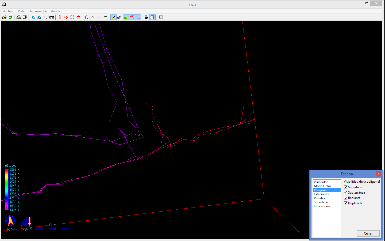Click the export/print setup icon next to printer
Screen dimensions: 385x241
coord(25,17)
